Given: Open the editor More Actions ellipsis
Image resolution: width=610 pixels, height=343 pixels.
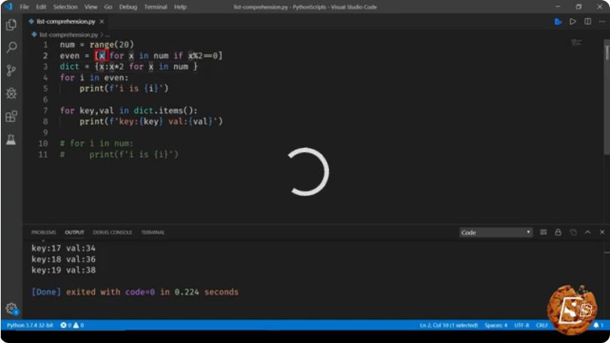Looking at the screenshot, I should [602, 21].
